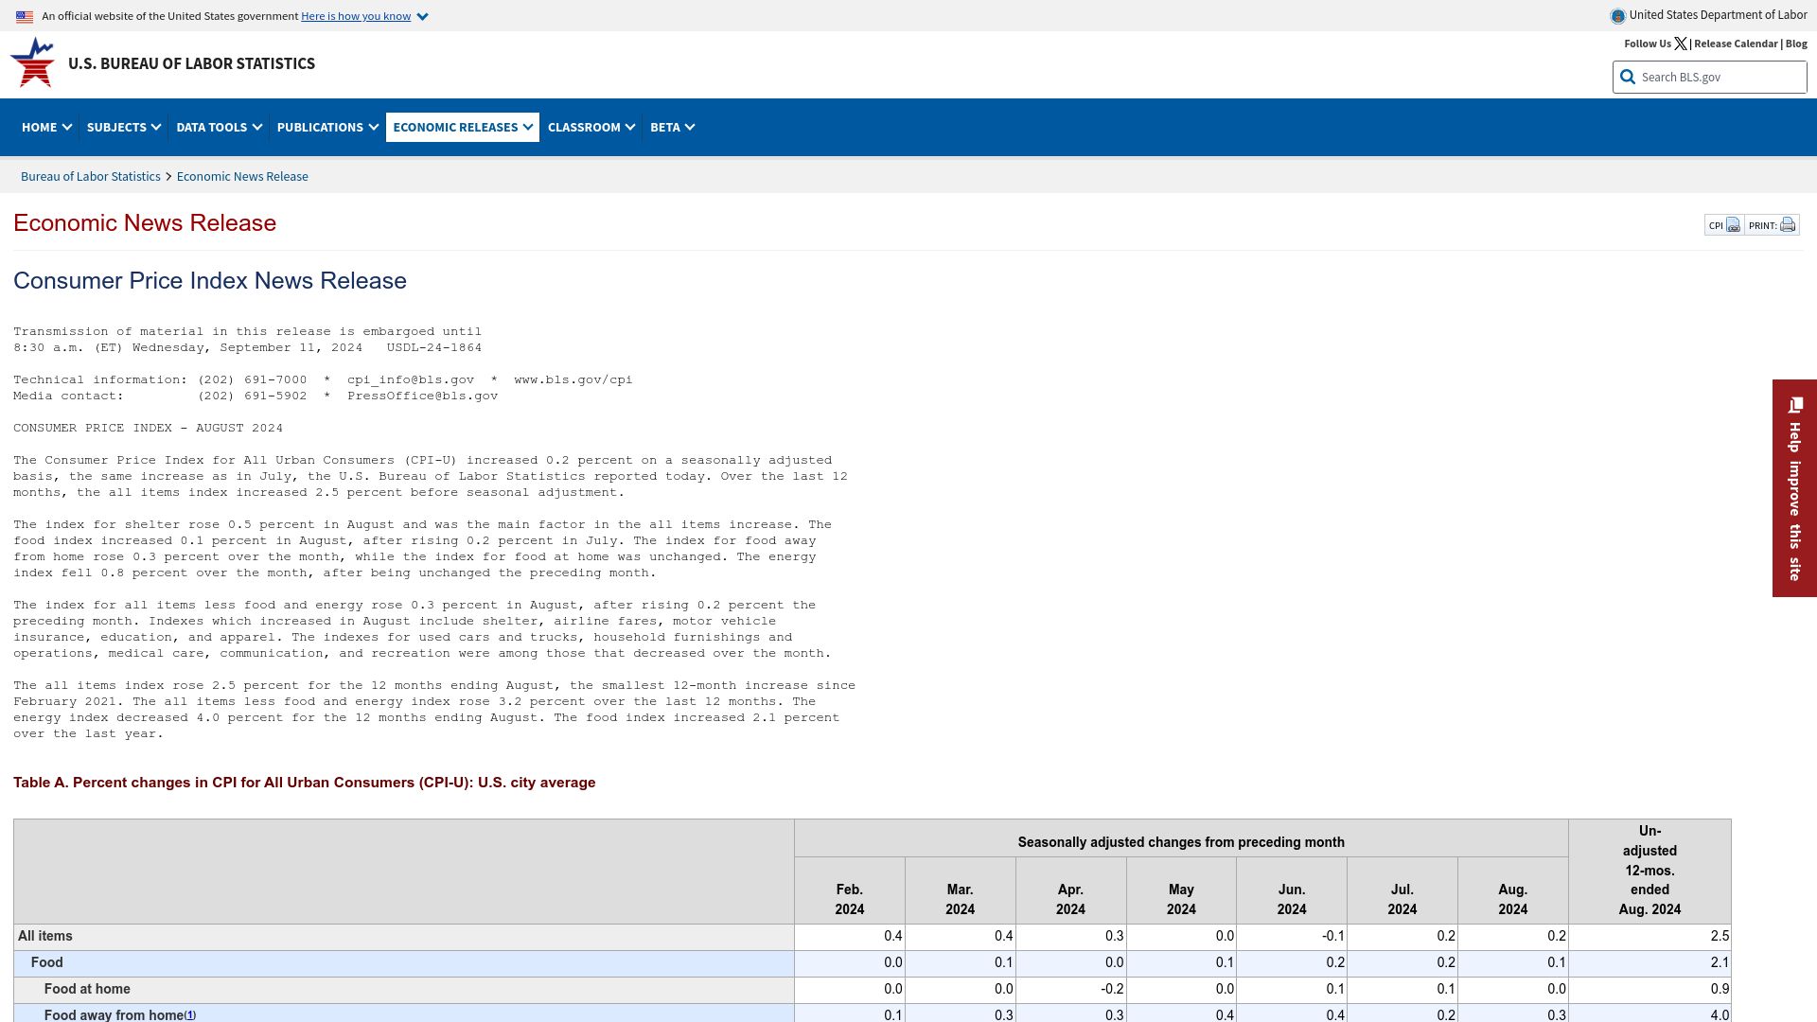Open the CPI PDF version icon
The width and height of the screenshot is (1817, 1022).
pos(1733,225)
